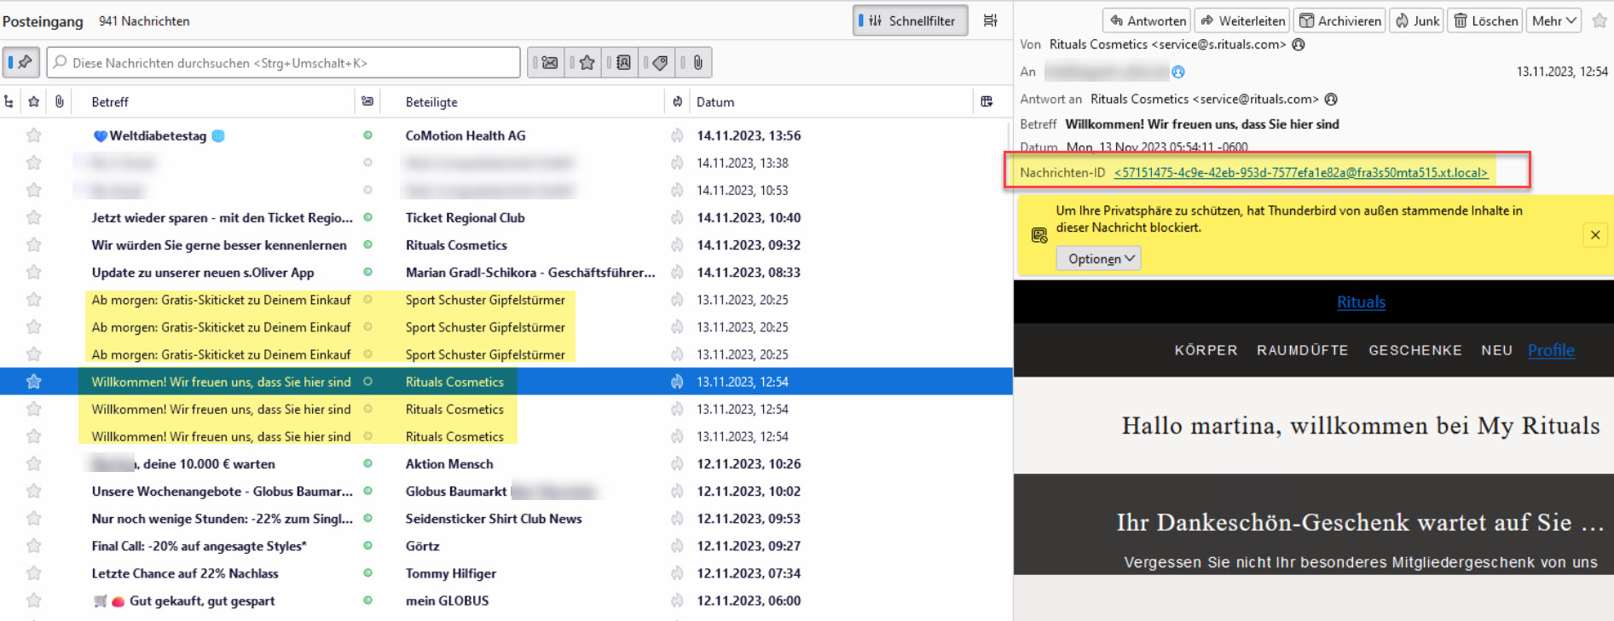This screenshot has height=621, width=1614.
Task: Sort messages by Datum column
Action: (x=715, y=101)
